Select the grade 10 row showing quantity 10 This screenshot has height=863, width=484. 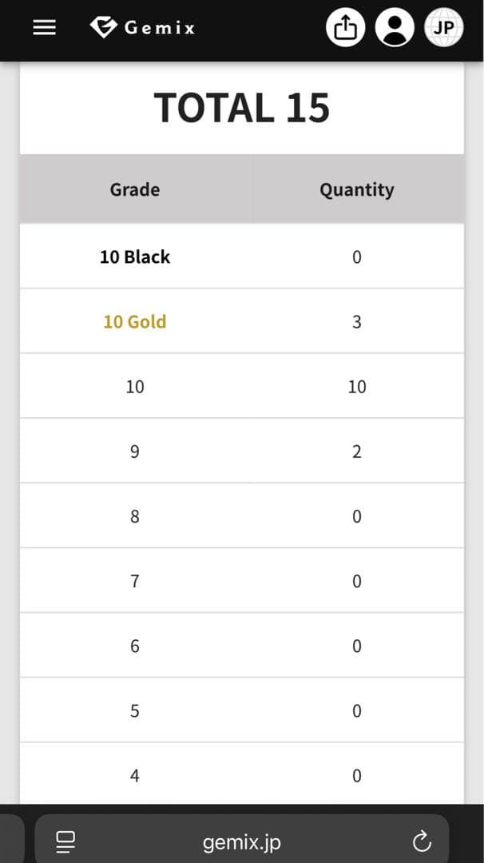tap(134, 386)
